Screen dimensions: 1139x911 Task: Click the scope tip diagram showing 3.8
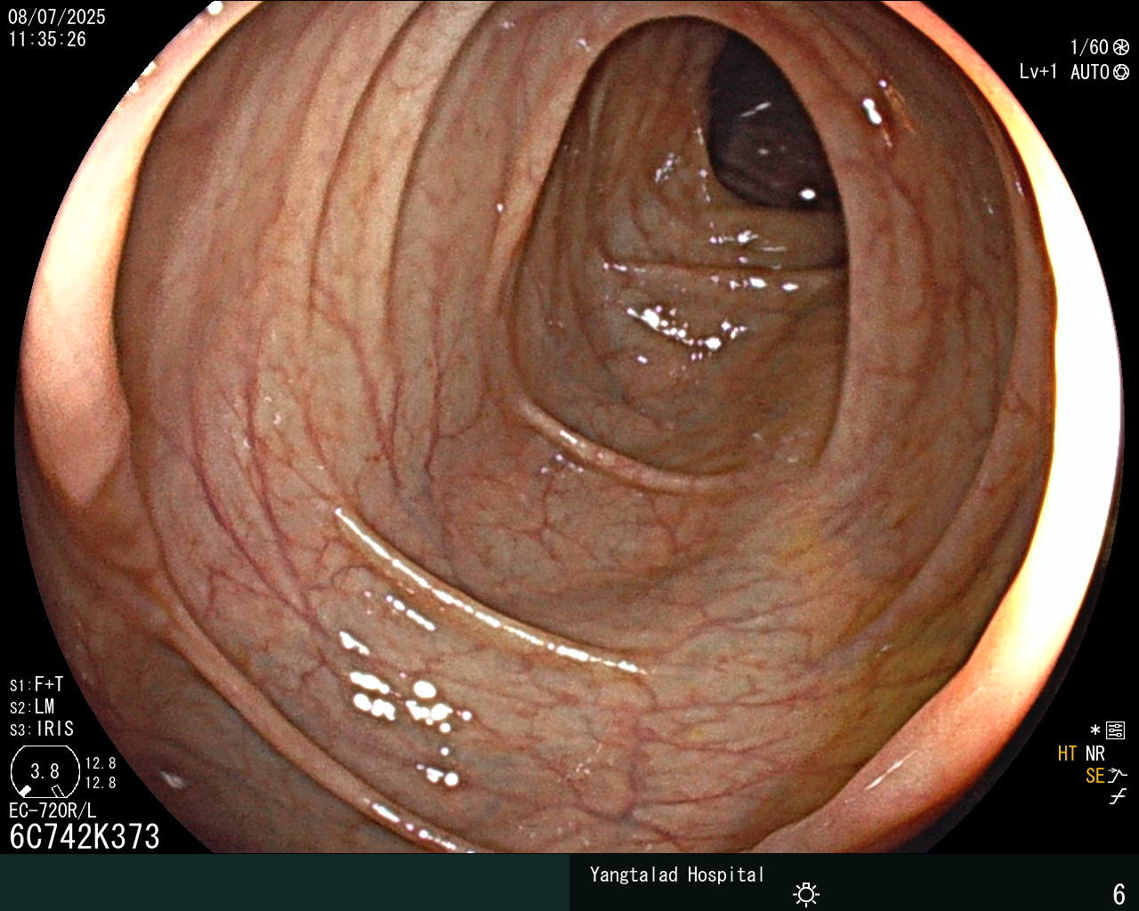click(x=45, y=771)
